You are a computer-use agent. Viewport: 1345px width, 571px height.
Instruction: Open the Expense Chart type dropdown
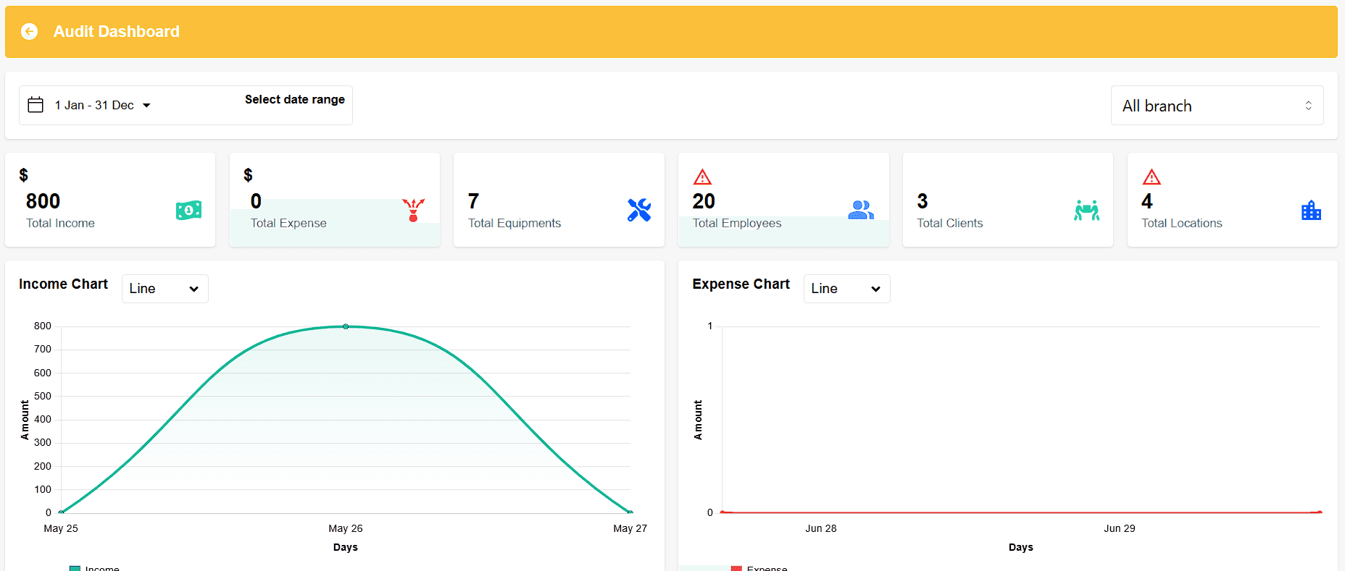[846, 289]
